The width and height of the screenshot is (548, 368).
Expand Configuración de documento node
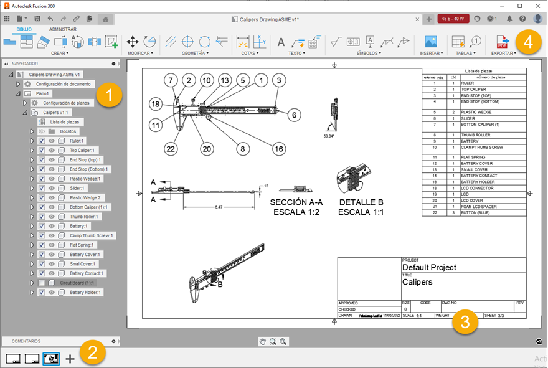point(18,84)
